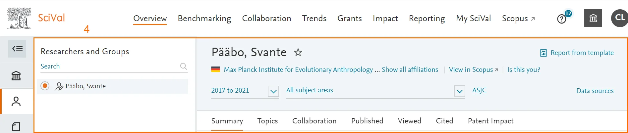Star Pääbo, Svante as favorite
Viewport: 628px width, 133px height.
click(x=298, y=52)
